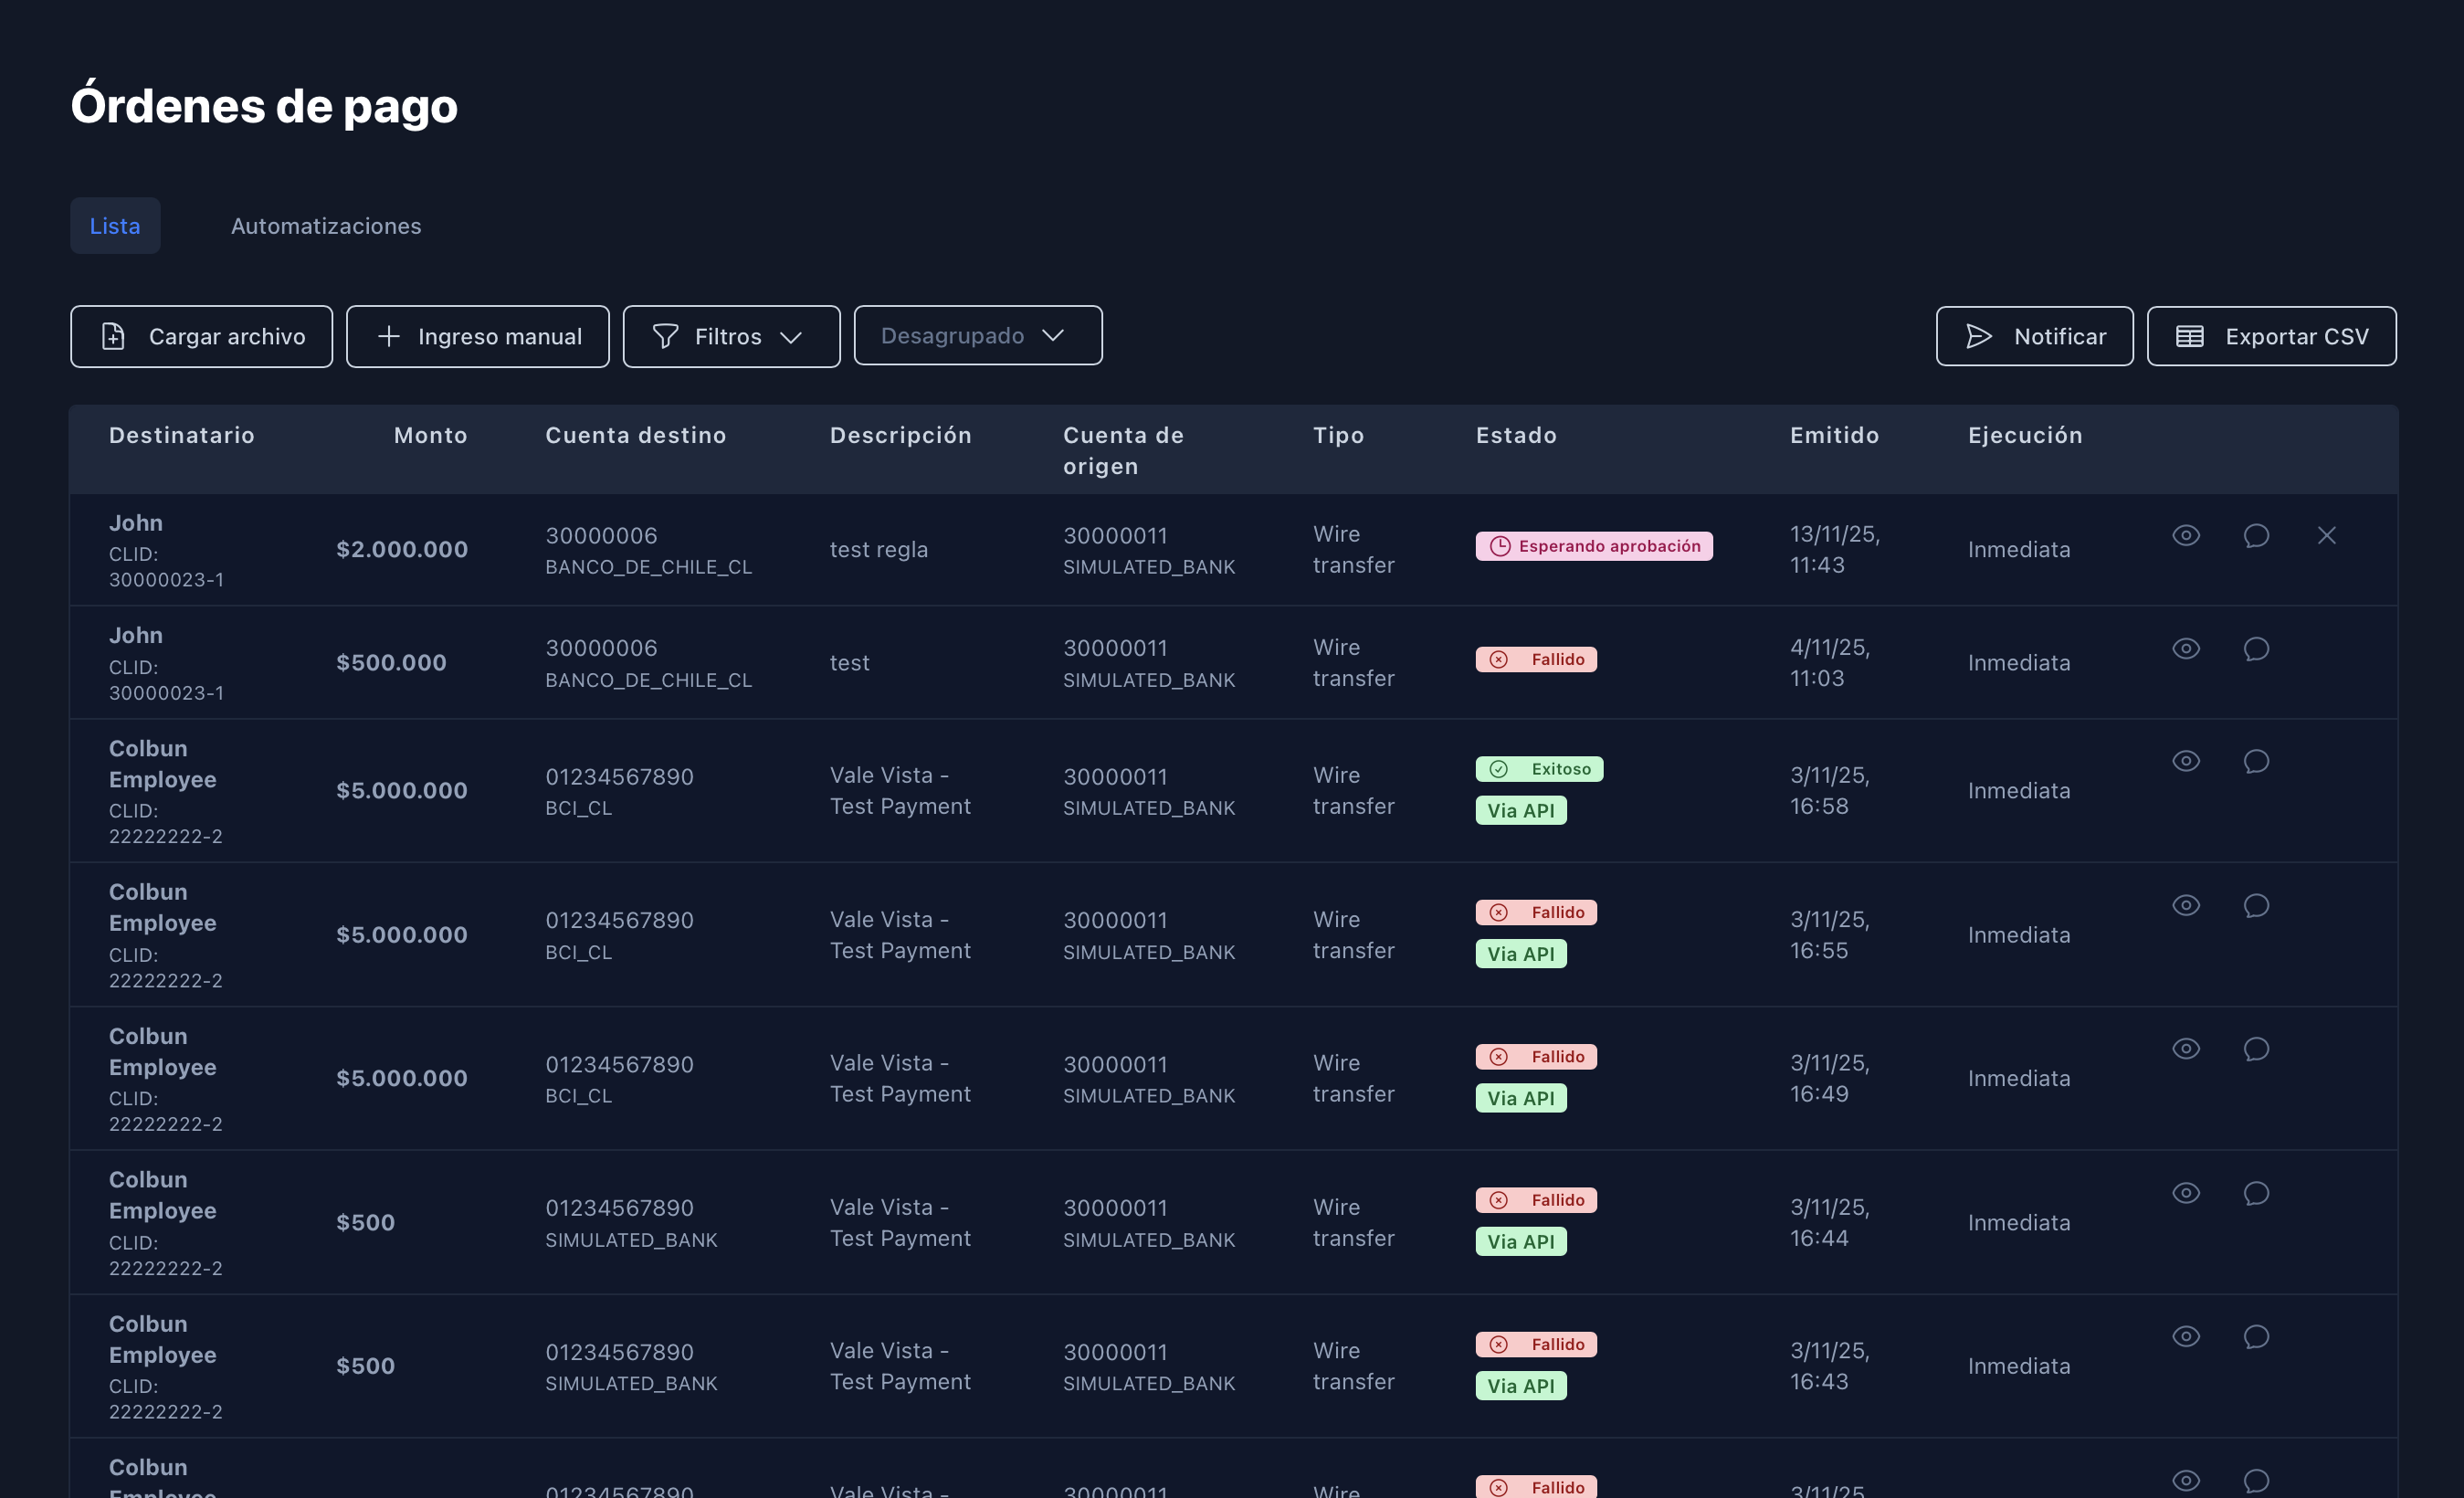Click the Tipo column header
Image resolution: width=2464 pixels, height=1498 pixels.
[1338, 435]
